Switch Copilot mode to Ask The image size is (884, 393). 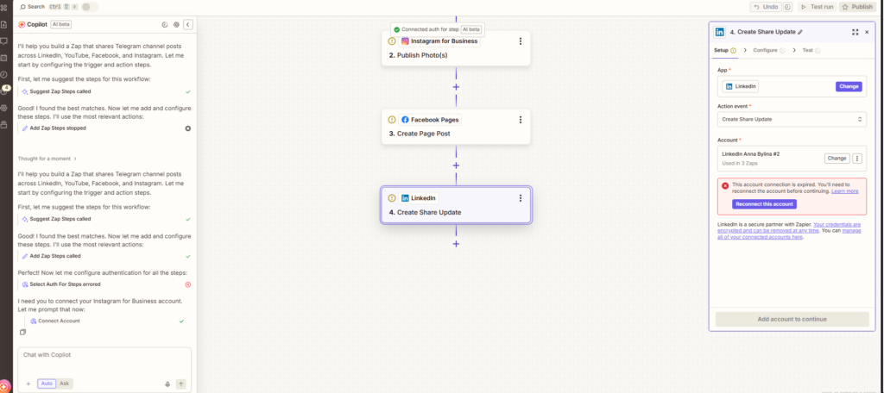pyautogui.click(x=65, y=384)
